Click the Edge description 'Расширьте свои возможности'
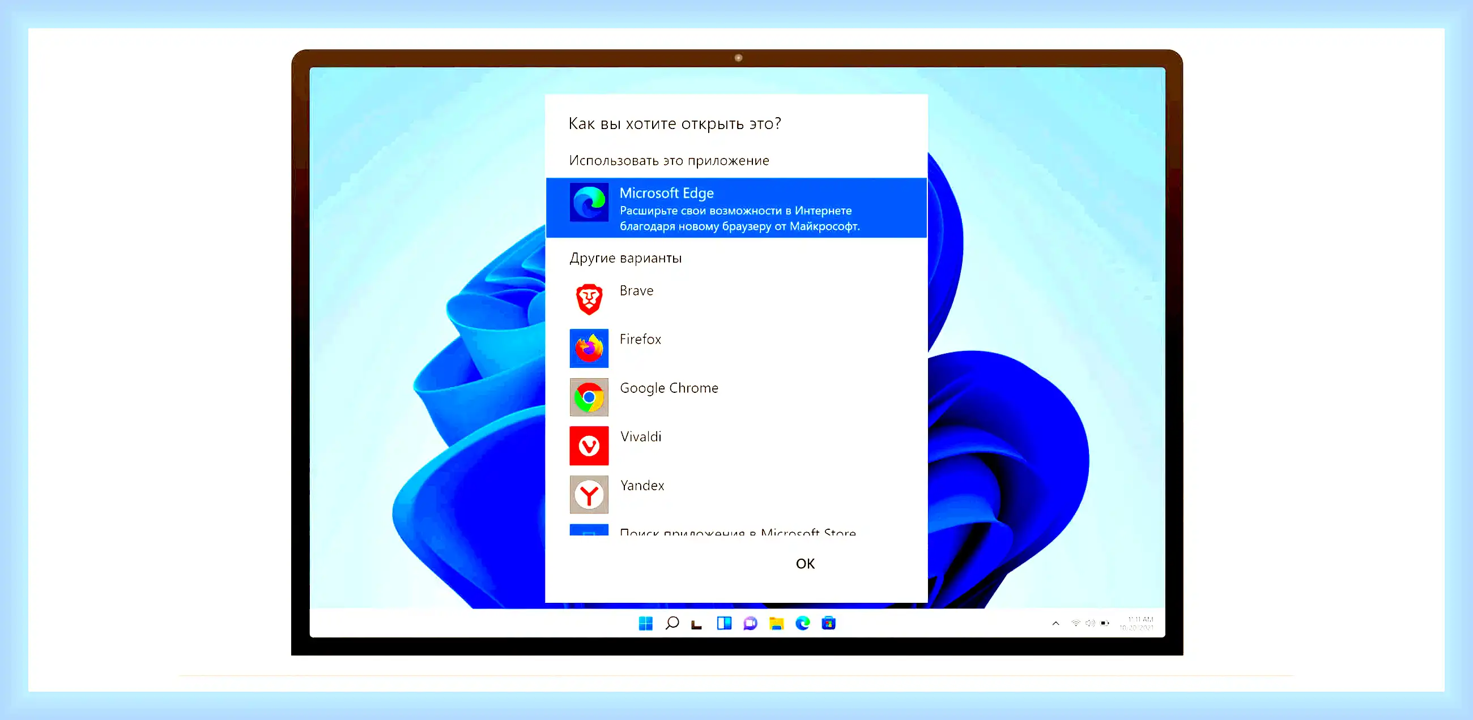 (740, 219)
